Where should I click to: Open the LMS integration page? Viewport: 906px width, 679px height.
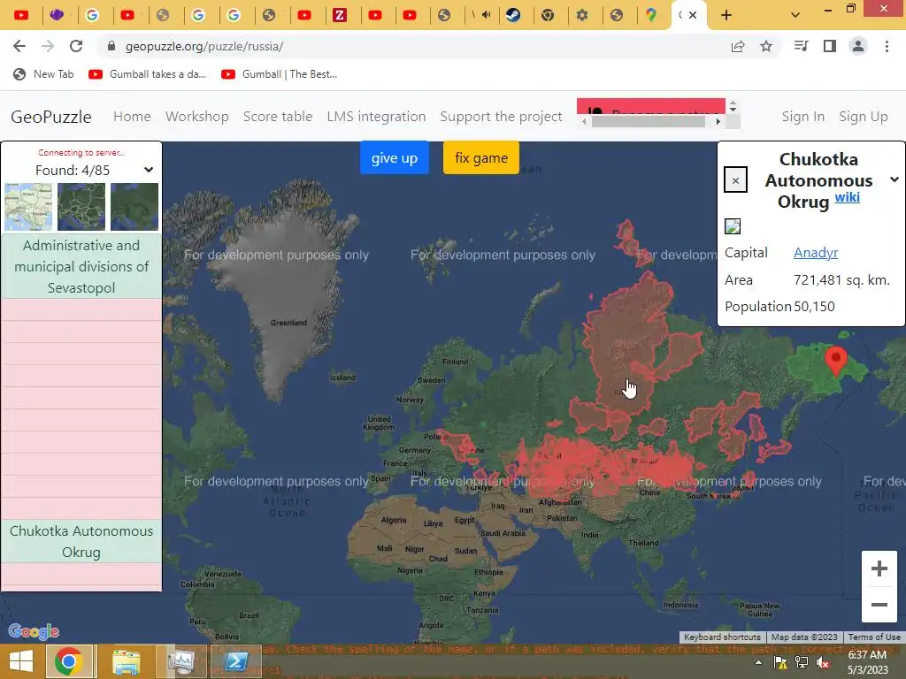[376, 116]
